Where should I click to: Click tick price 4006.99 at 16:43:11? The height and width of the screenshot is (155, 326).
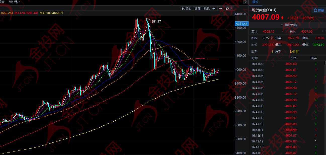[x=291, y=130]
